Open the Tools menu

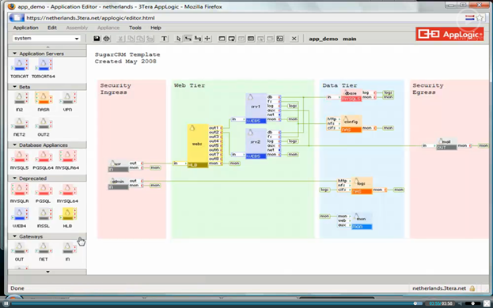tap(135, 28)
